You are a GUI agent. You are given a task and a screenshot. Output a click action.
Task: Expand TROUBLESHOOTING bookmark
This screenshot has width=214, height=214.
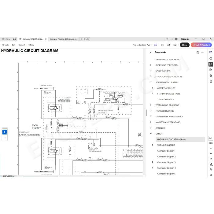point(151,111)
